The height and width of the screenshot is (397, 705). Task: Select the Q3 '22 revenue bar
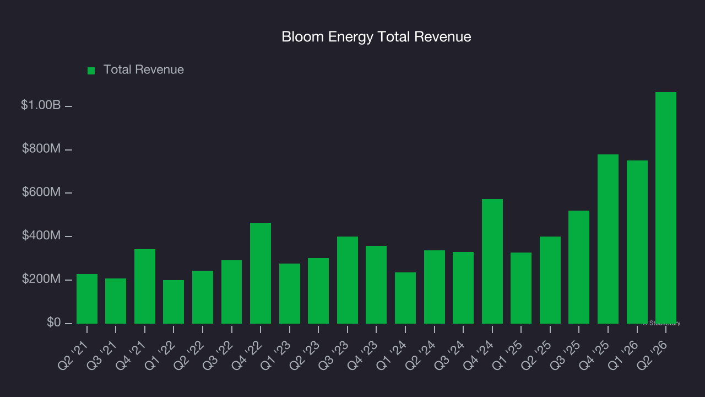click(x=231, y=292)
